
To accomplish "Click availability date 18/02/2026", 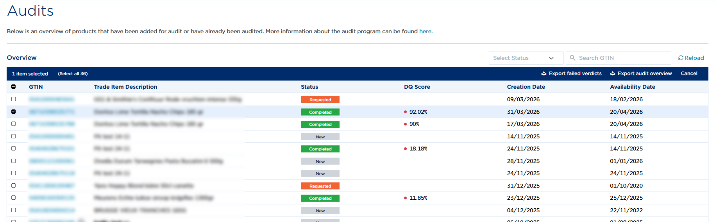I will click(626, 99).
